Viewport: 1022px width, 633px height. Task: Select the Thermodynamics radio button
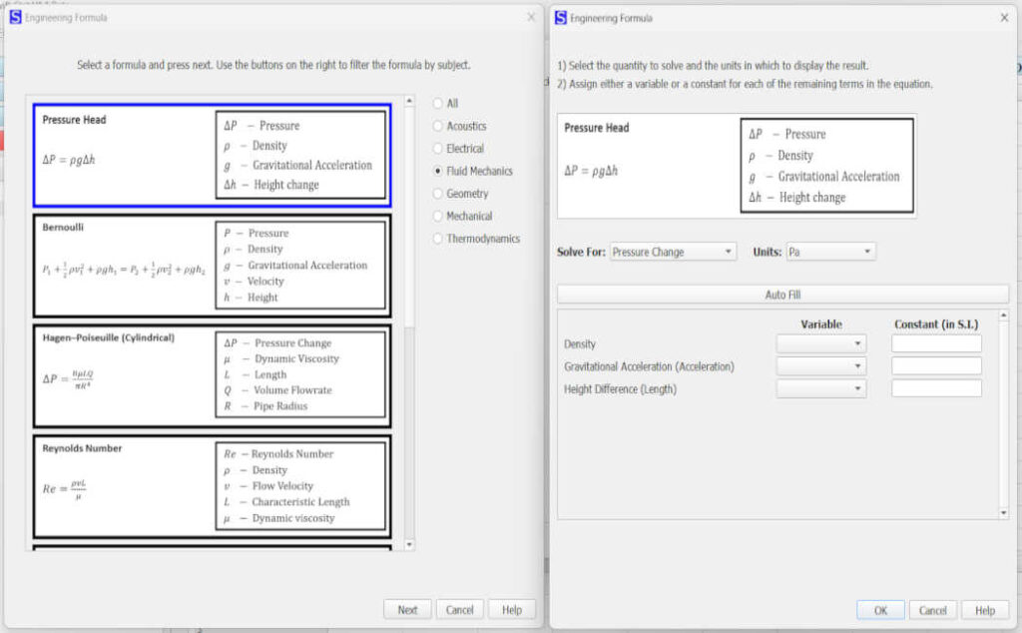pos(439,239)
